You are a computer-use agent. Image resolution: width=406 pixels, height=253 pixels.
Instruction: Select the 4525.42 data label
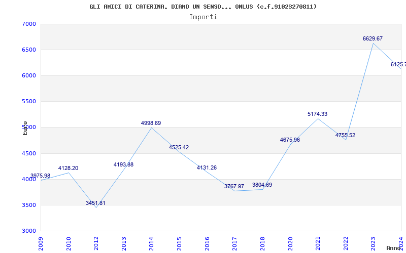pyautogui.click(x=179, y=148)
